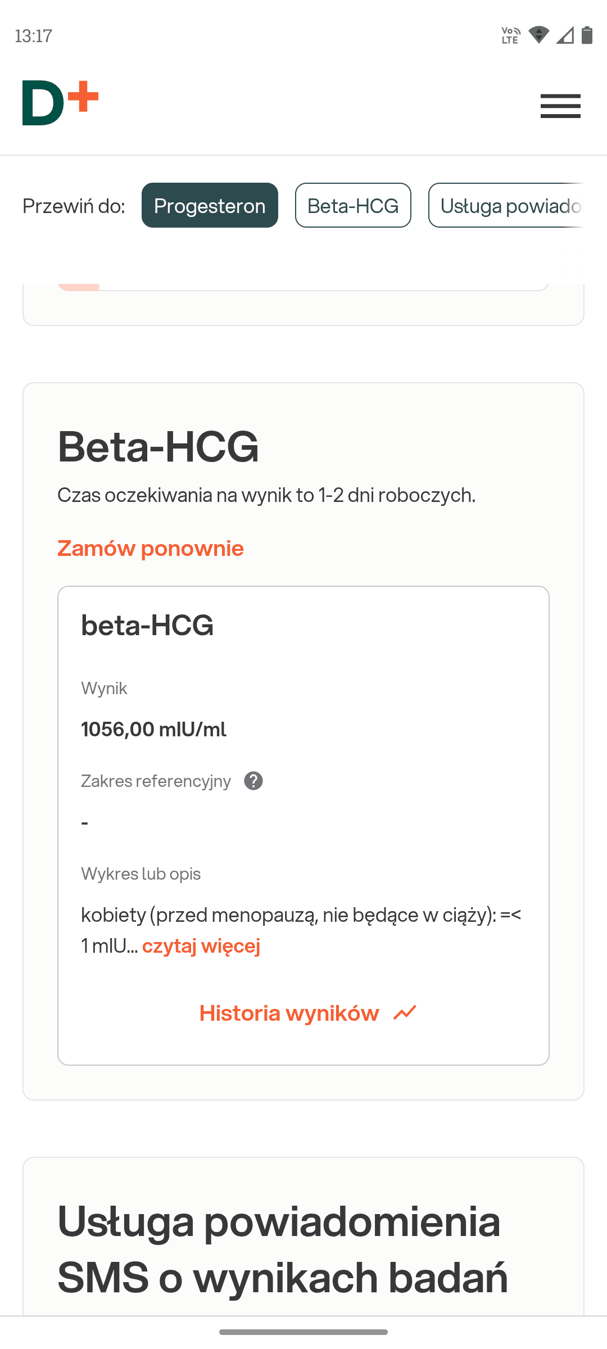Tap the D+ logo
Viewport: 607px width, 1349px height.
point(60,103)
